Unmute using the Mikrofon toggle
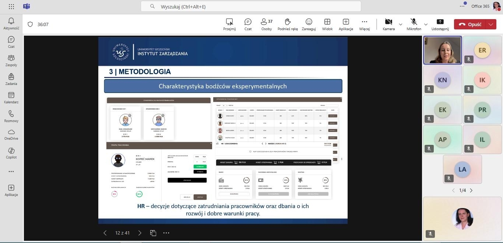 (414, 24)
